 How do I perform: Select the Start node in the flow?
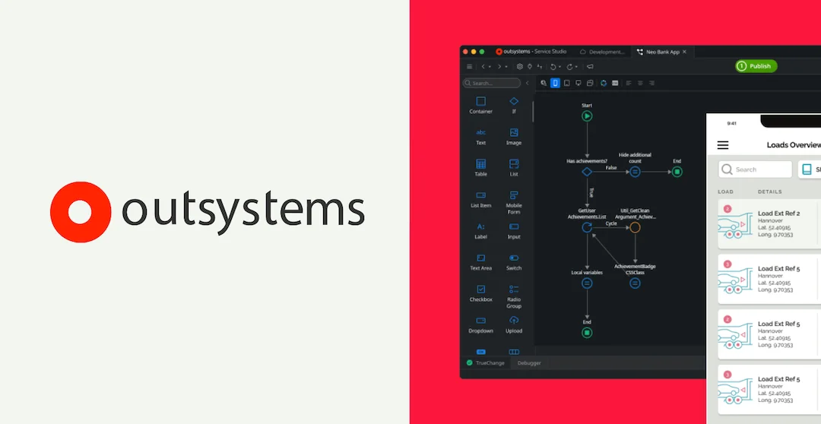click(x=587, y=116)
